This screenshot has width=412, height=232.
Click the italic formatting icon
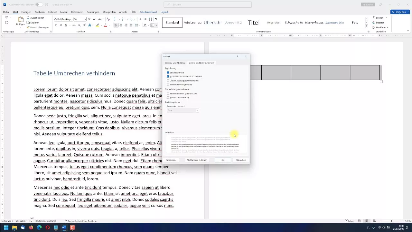(x=61, y=25)
